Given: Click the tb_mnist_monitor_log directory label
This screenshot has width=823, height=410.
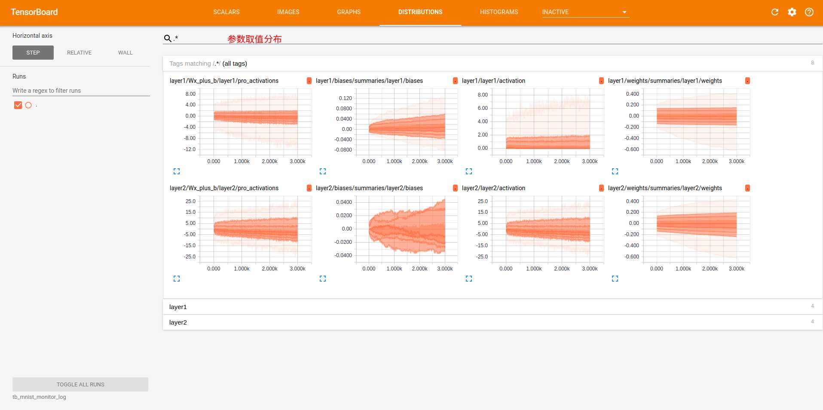Looking at the screenshot, I should (39, 397).
